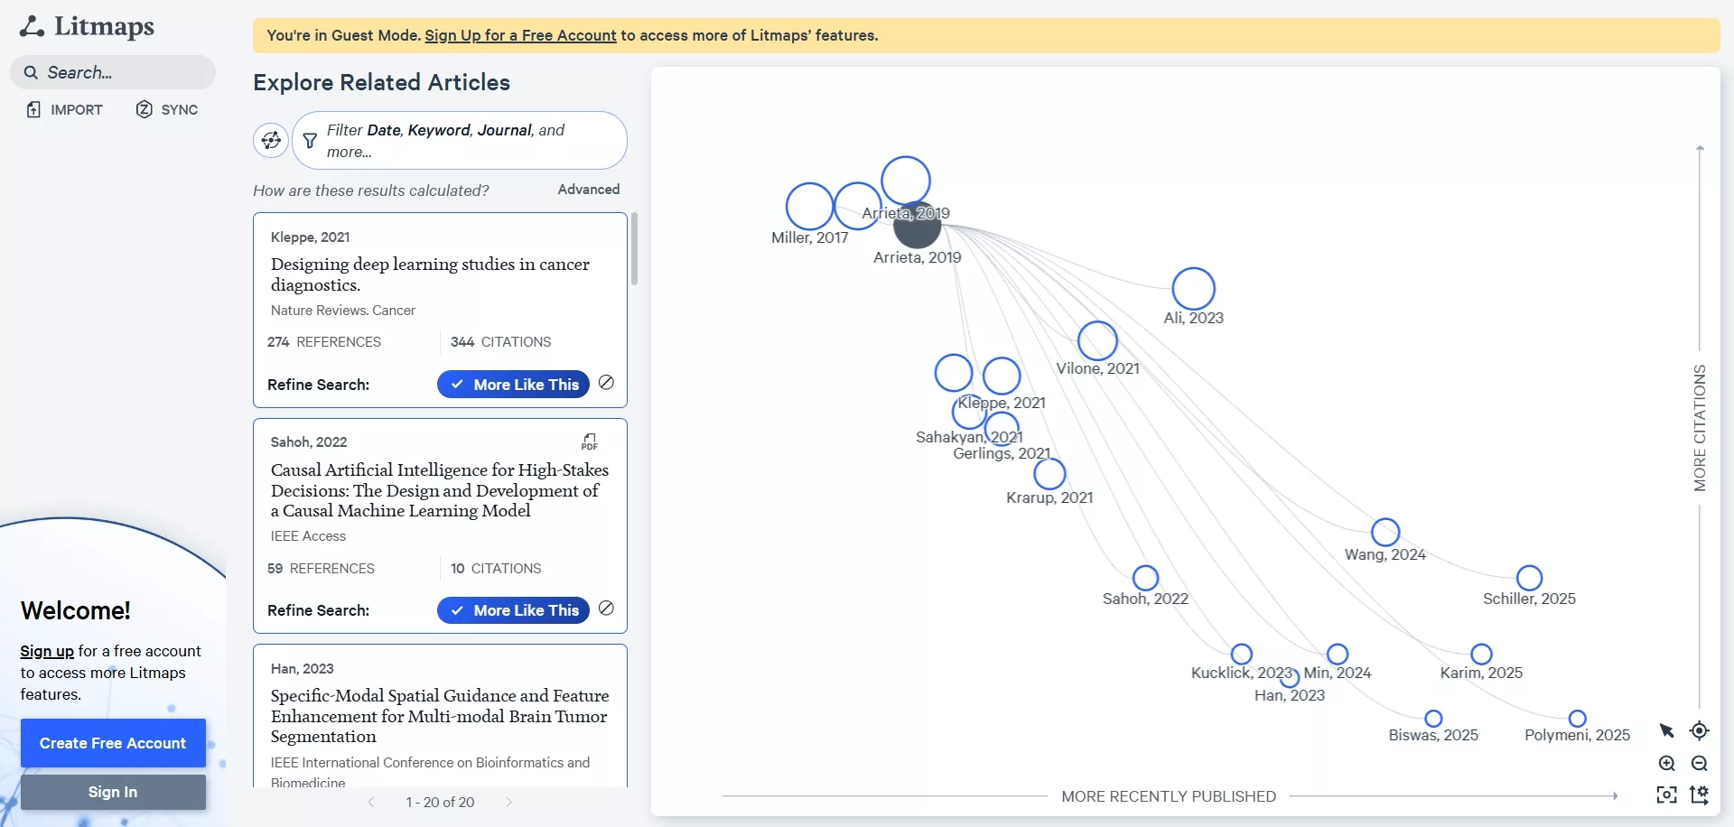Enable More Like This for Kleppe 2021
Viewport: 1734px width, 827px height.
coord(513,384)
